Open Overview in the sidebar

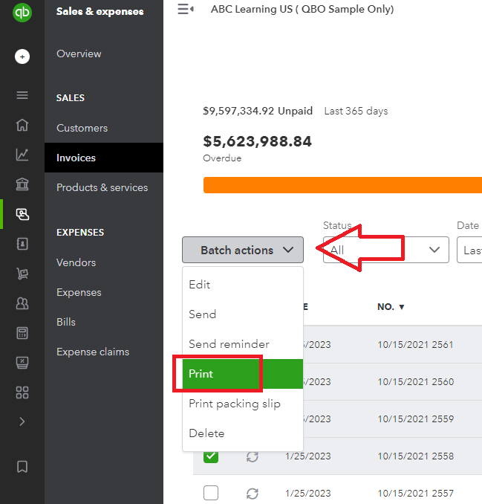click(x=79, y=54)
